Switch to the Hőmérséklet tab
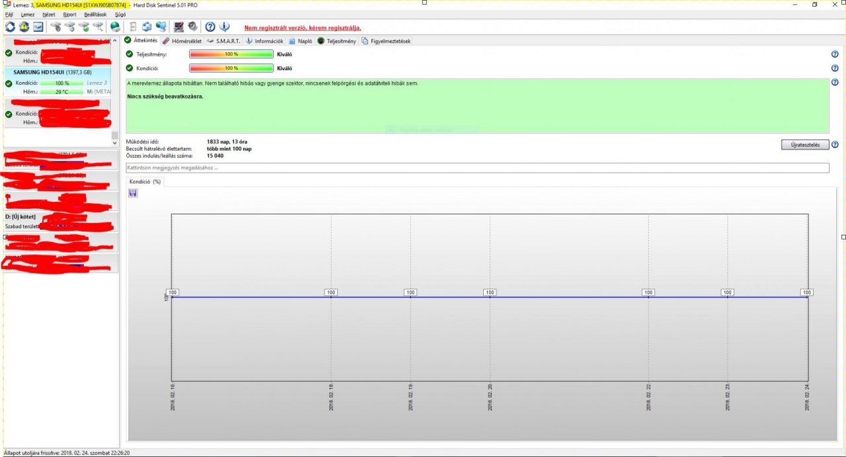This screenshot has height=457, width=846. coord(182,41)
